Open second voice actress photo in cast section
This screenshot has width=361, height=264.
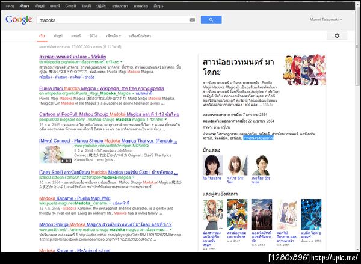238,165
